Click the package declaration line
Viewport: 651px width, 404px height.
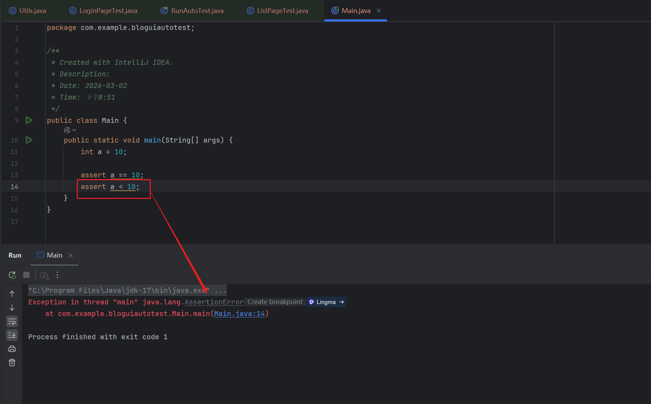pos(120,27)
